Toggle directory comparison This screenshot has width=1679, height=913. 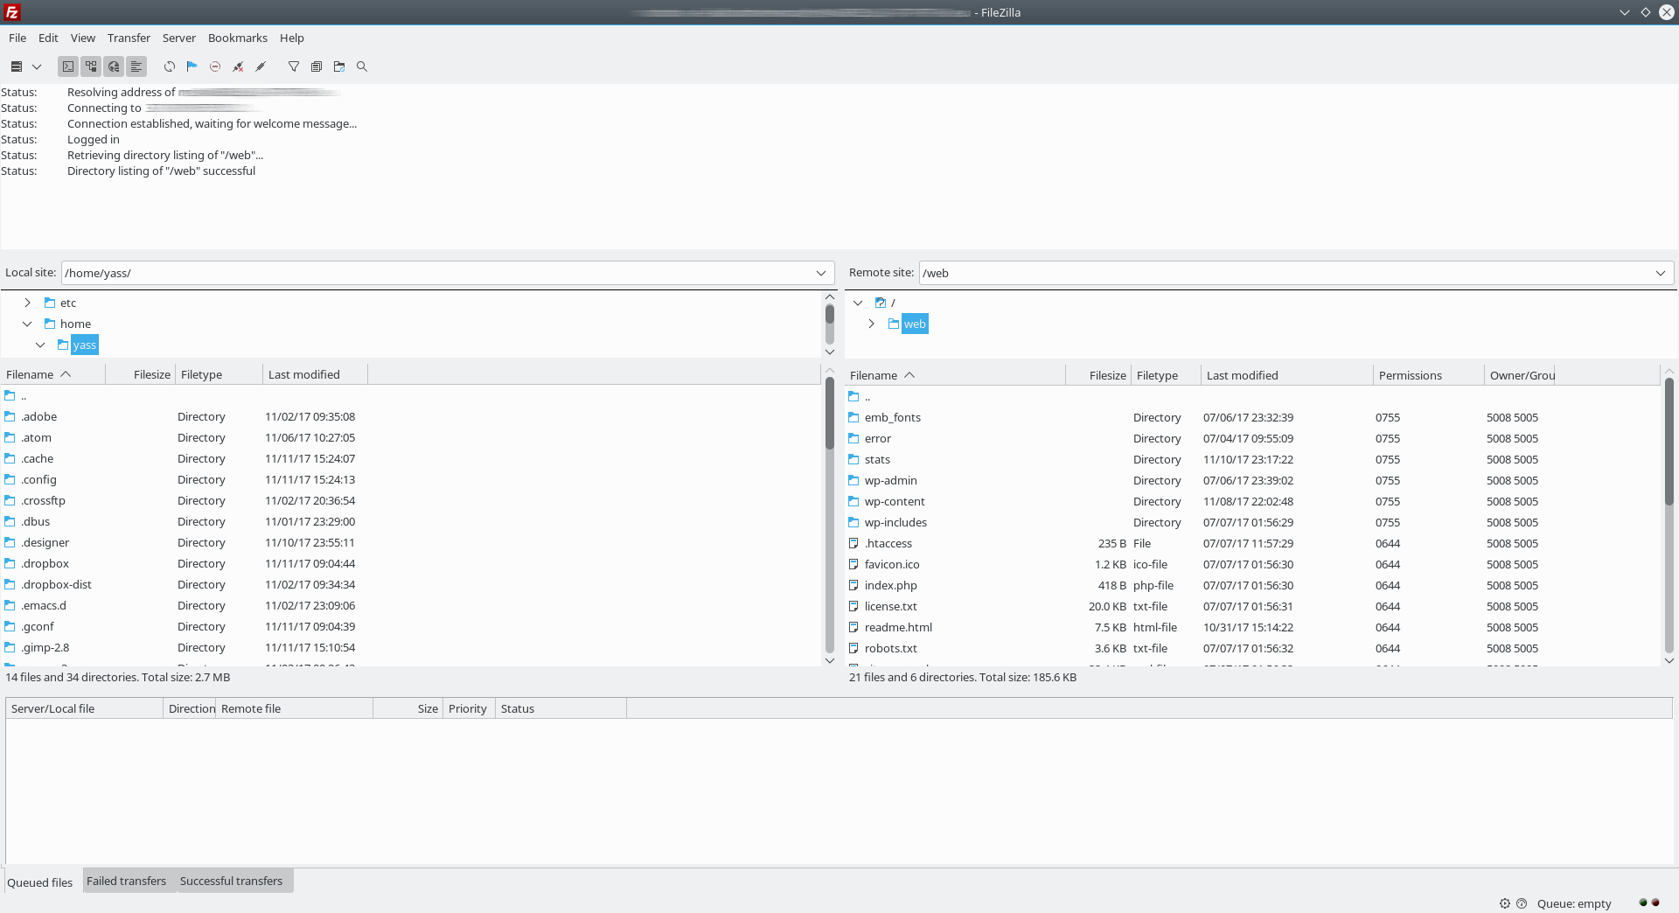click(x=317, y=66)
